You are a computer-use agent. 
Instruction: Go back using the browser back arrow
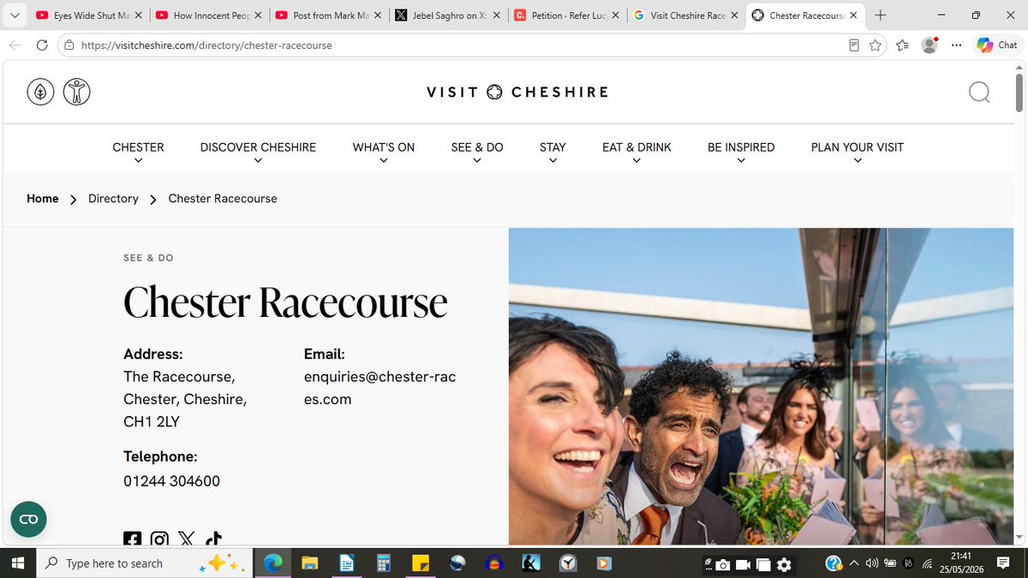coord(15,45)
